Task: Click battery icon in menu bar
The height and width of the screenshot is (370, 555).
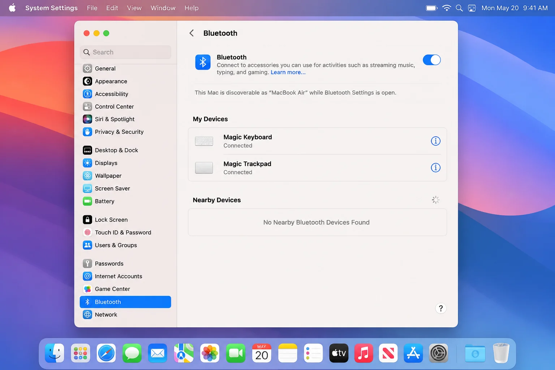Action: point(432,8)
